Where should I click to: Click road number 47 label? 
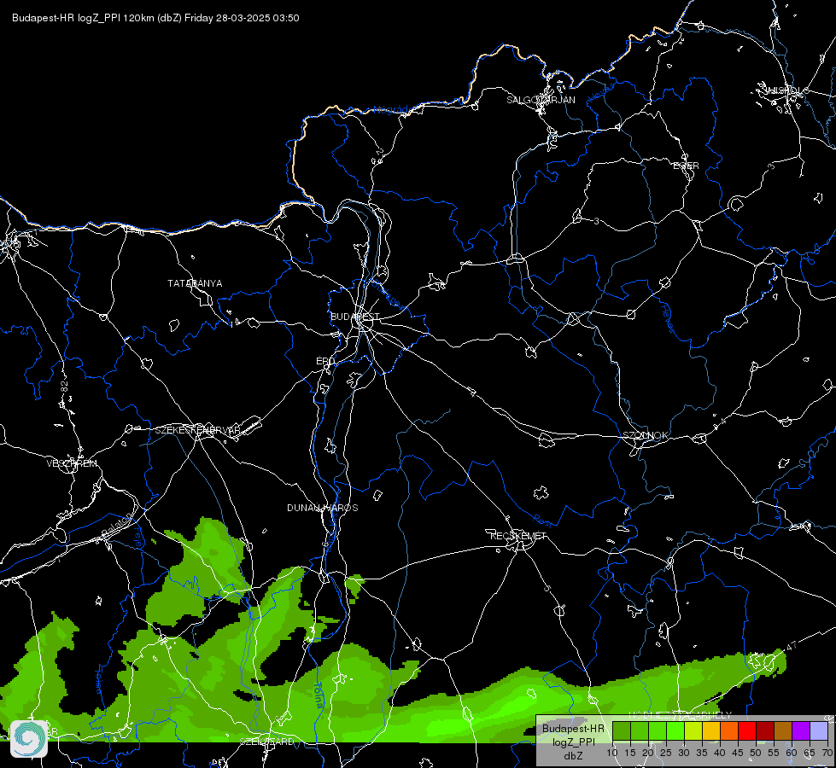[x=792, y=646]
